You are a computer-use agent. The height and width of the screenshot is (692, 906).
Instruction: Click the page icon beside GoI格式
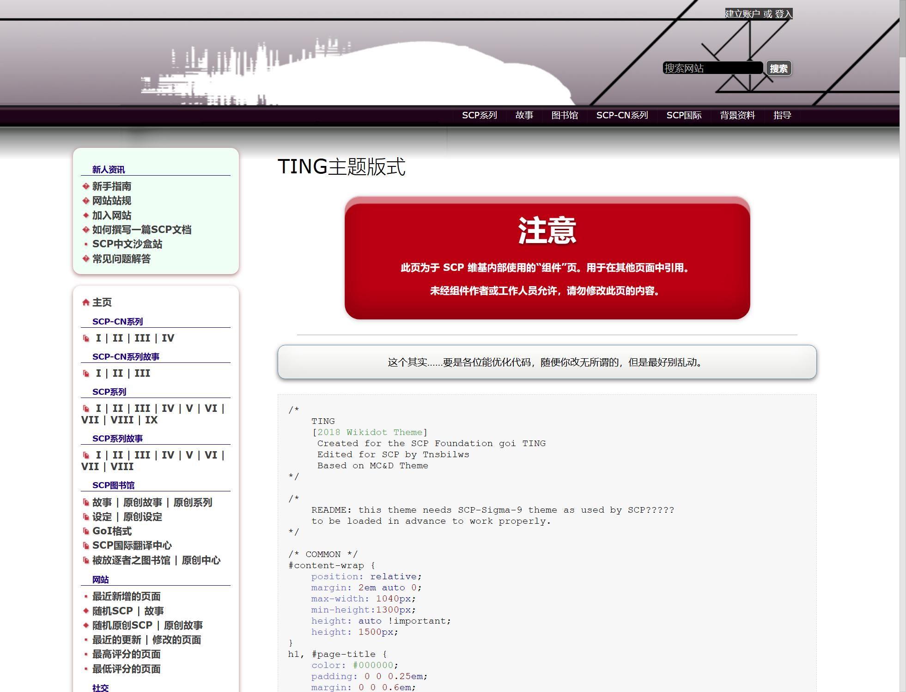click(x=85, y=532)
